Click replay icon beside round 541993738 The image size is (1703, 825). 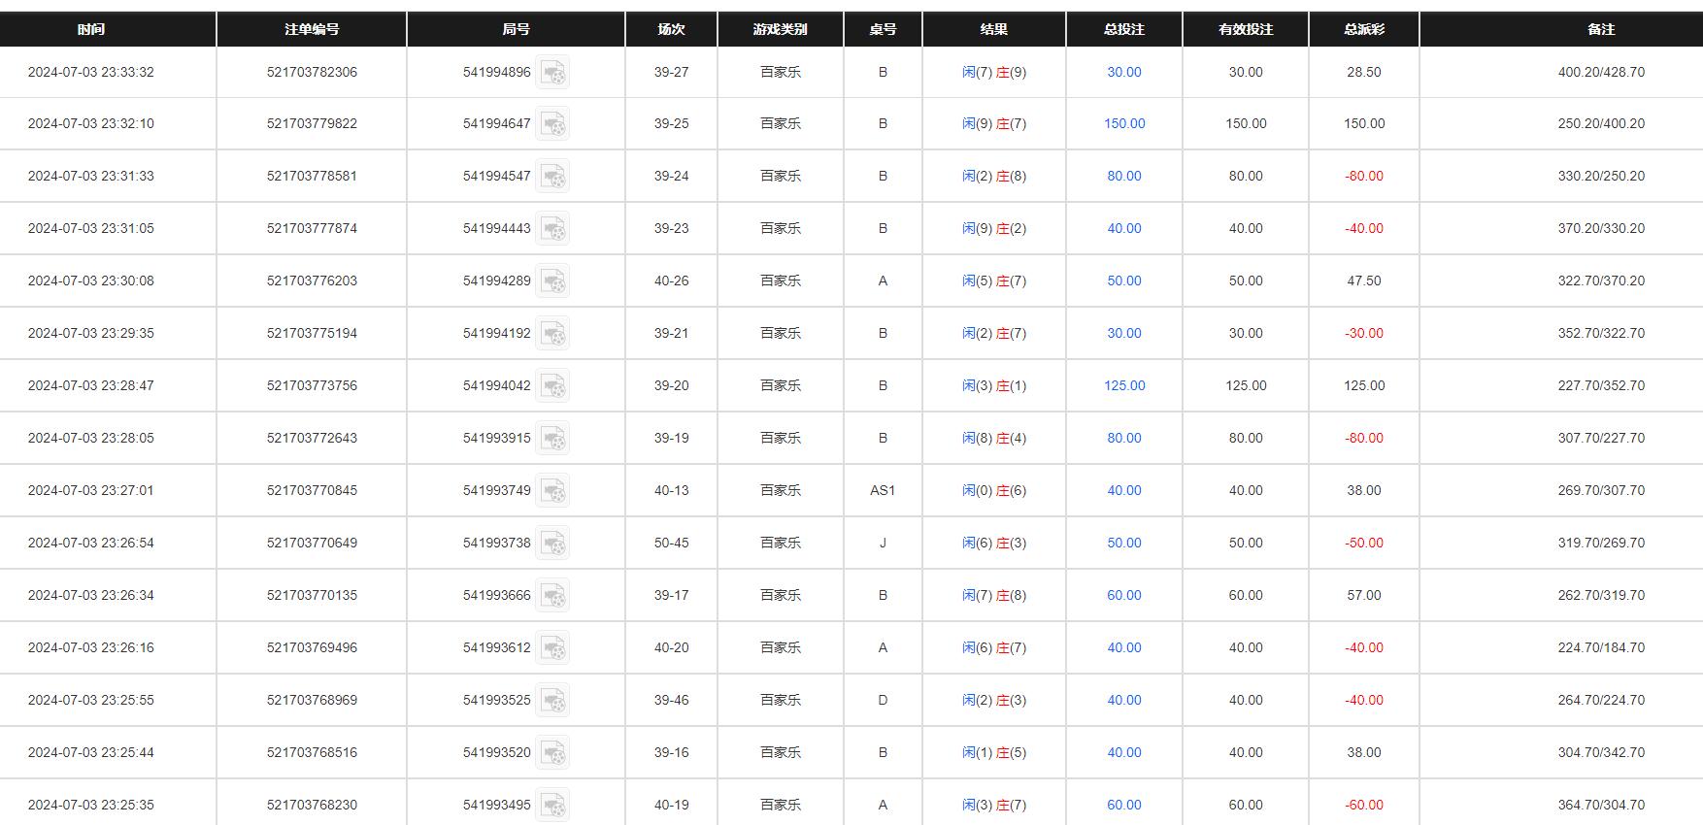552,544
